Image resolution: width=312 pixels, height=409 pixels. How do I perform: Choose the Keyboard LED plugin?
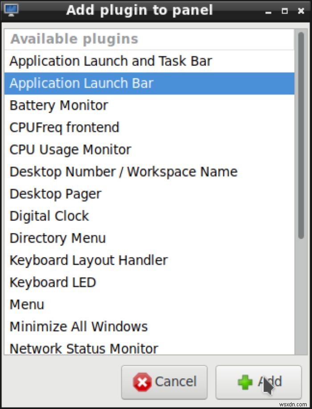[53, 282]
